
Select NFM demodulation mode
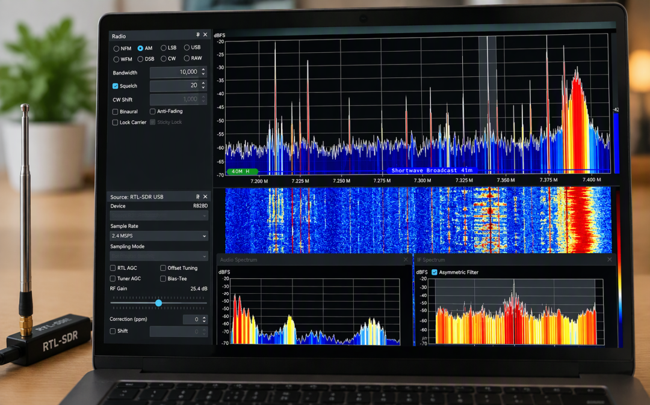coord(116,49)
